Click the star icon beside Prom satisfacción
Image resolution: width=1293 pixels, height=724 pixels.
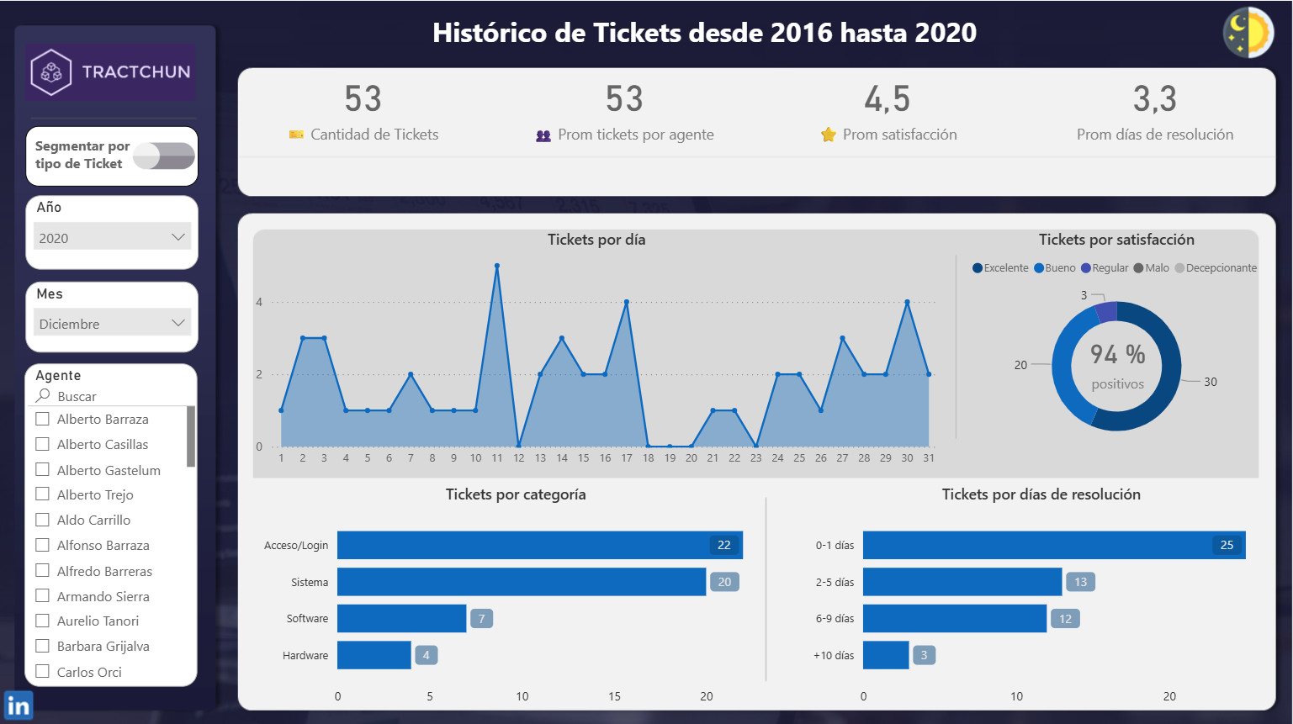[x=828, y=134]
